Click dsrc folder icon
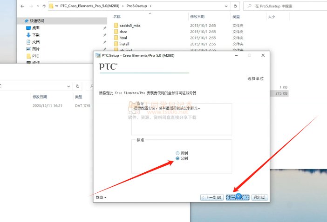 [116, 32]
